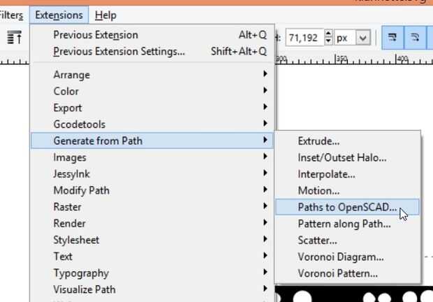Viewport: 433px width, 302px height.
Task: Select Paths to OpenSCAD extension
Action: [x=347, y=207]
